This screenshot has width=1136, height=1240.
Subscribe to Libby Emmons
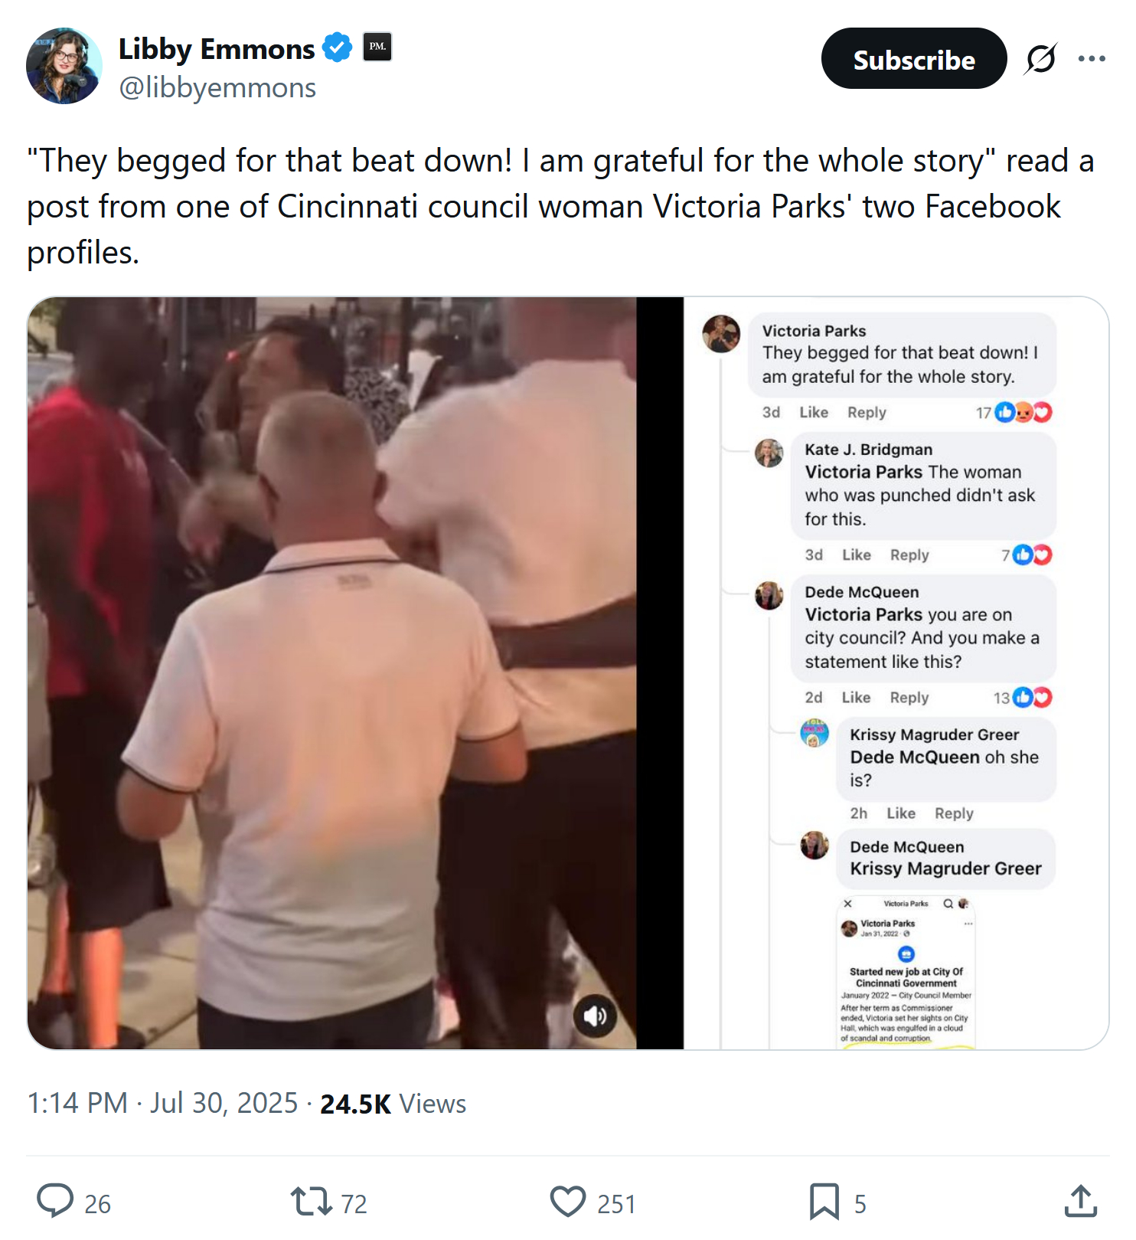pyautogui.click(x=913, y=59)
